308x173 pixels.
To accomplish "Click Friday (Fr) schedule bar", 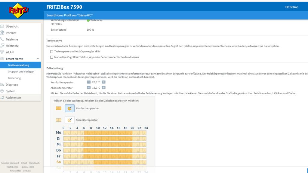I will (x=105, y=156).
